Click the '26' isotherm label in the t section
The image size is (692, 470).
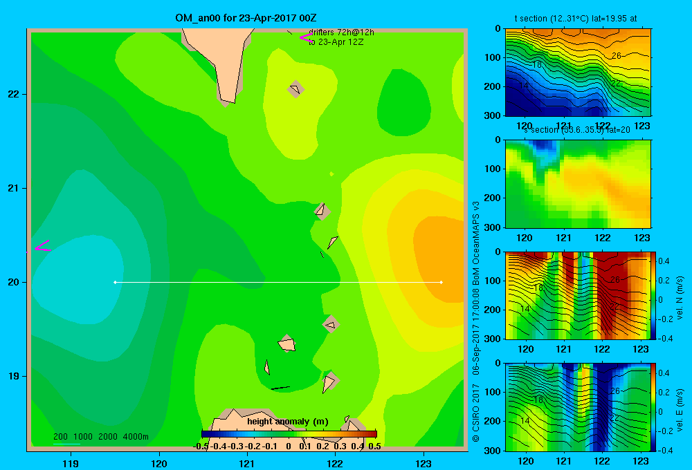616,56
